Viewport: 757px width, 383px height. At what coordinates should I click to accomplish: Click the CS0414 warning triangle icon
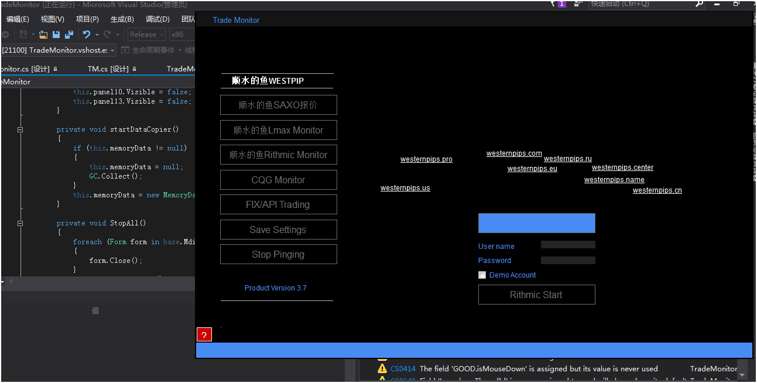tap(382, 369)
